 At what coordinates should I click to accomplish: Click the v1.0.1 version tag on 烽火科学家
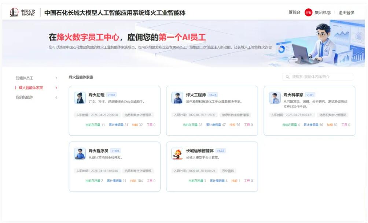point(310,95)
